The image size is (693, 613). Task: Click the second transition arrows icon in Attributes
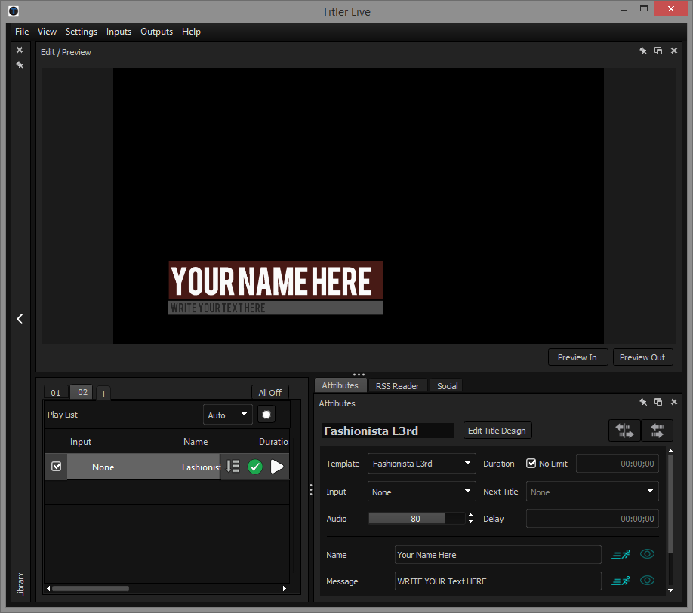tap(657, 431)
